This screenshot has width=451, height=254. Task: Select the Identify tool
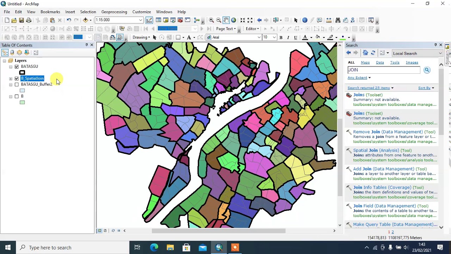coord(305,20)
